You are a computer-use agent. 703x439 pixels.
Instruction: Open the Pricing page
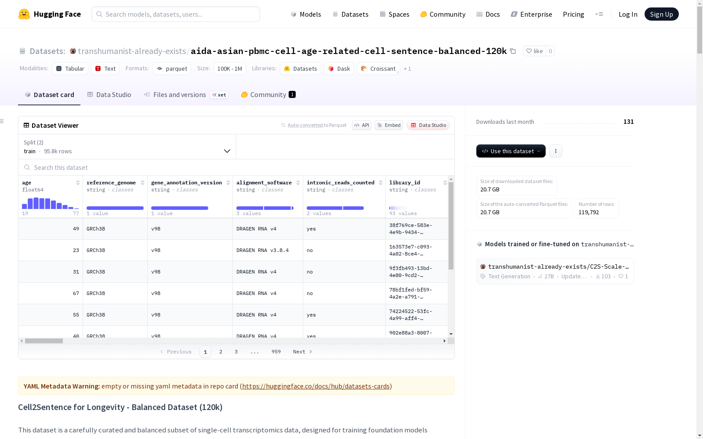(x=573, y=14)
